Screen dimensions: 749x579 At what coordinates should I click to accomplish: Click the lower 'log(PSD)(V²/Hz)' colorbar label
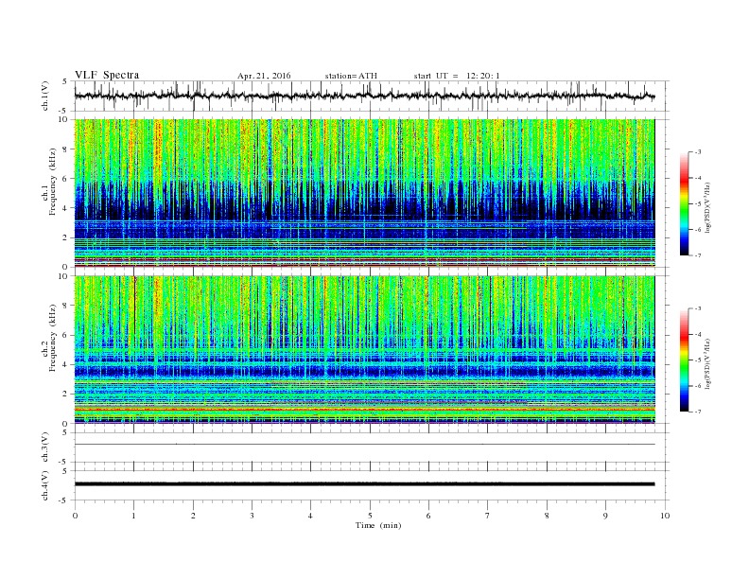click(707, 363)
